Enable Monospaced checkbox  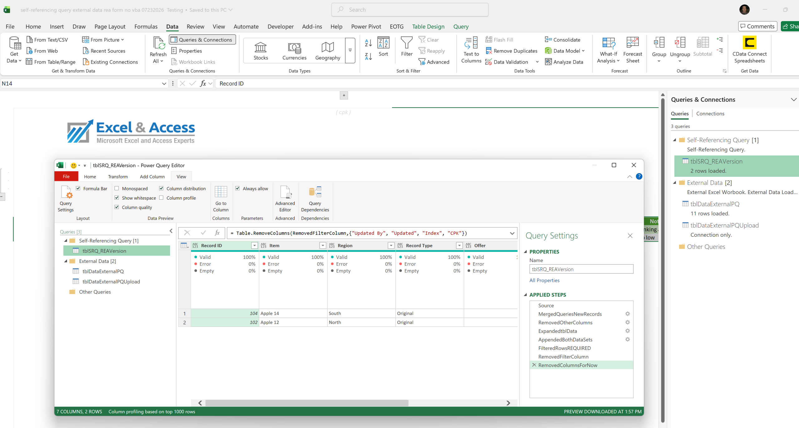click(x=117, y=188)
